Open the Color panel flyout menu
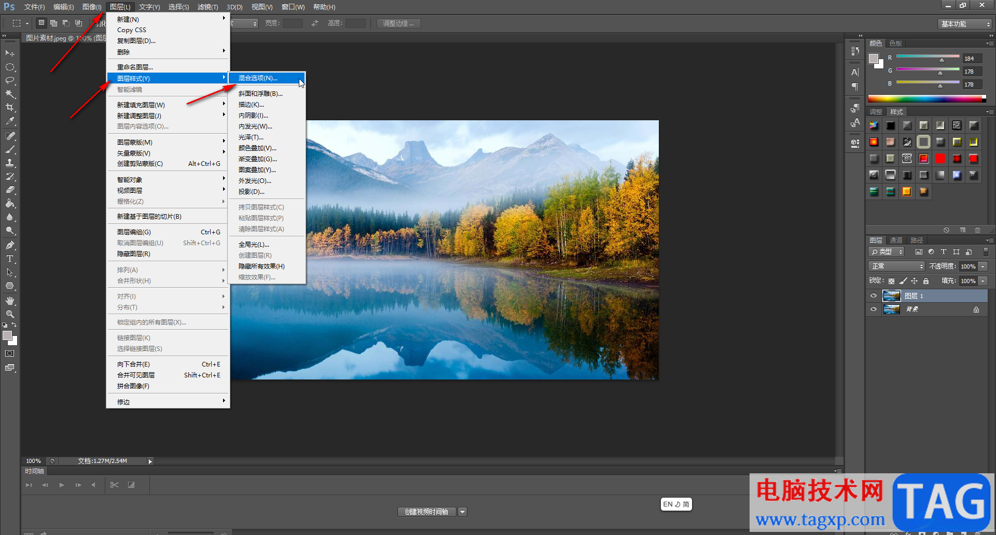The image size is (996, 535). [x=989, y=43]
